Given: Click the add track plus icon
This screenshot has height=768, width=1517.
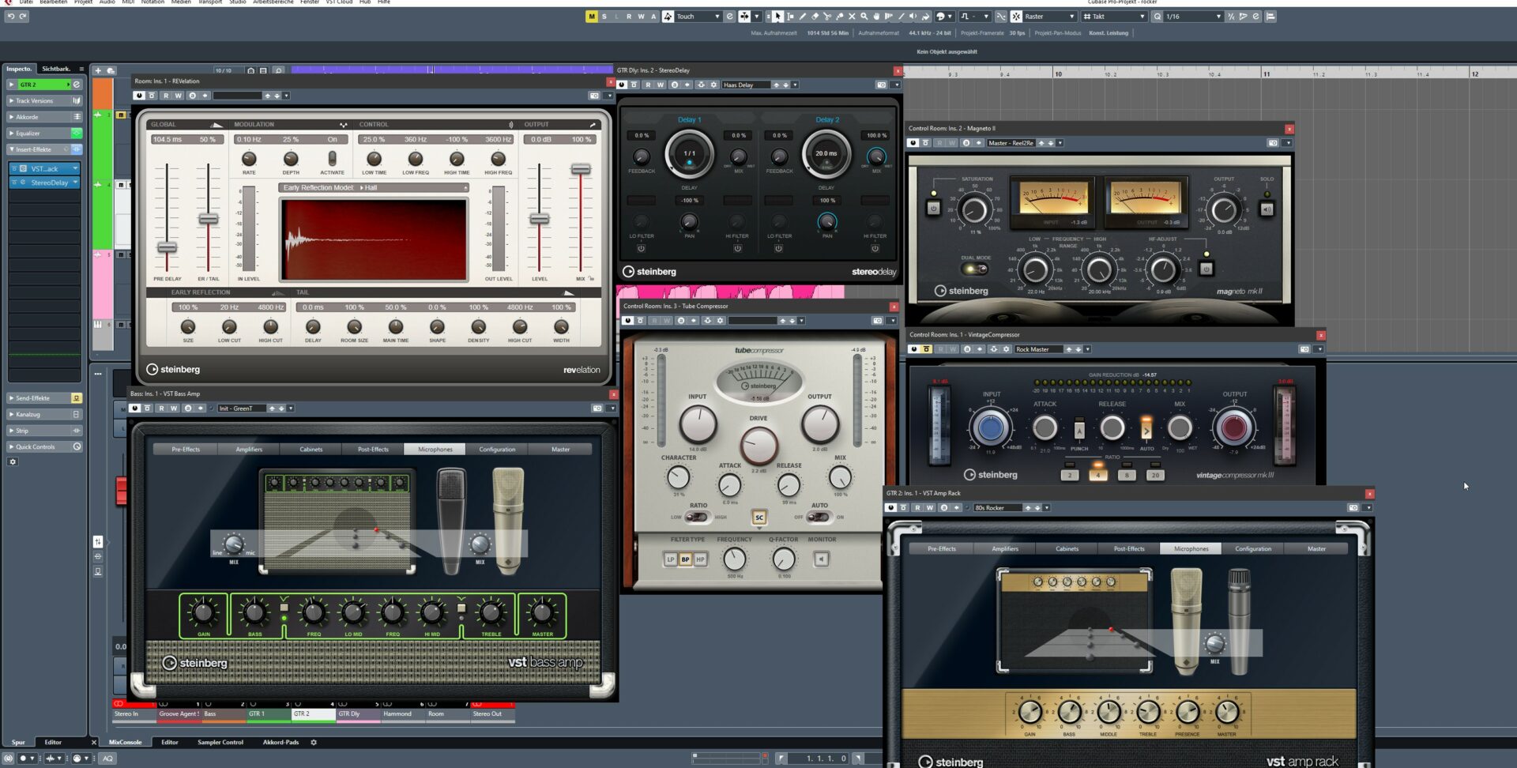Looking at the screenshot, I should point(98,70).
